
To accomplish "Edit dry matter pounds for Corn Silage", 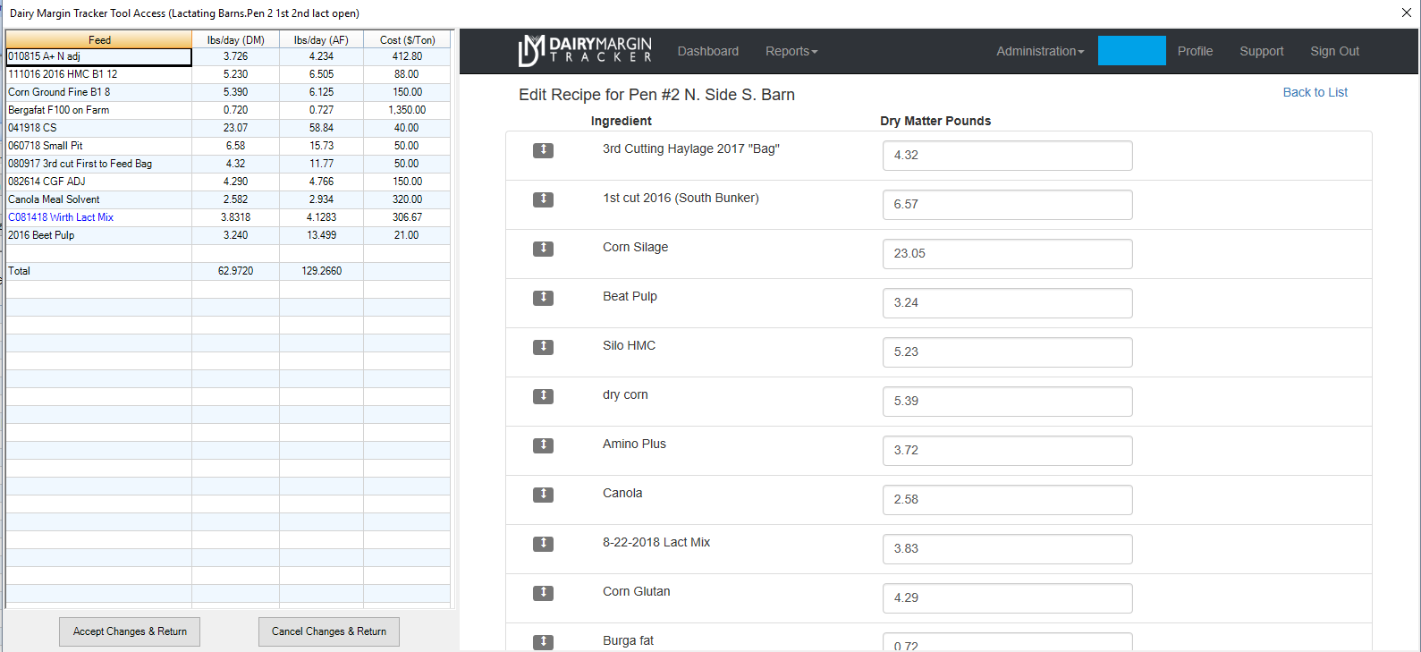I will [1007, 253].
